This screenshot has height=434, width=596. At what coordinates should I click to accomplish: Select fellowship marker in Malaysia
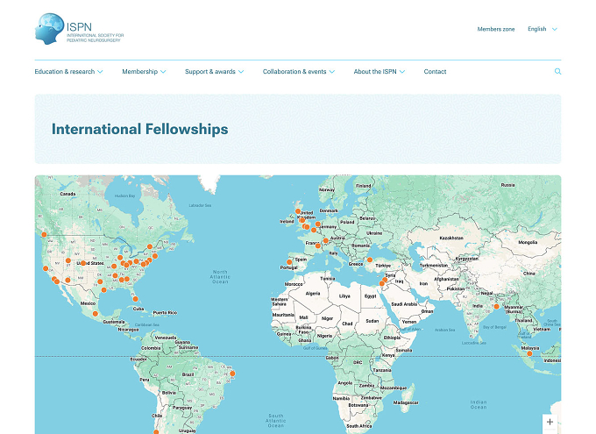pyautogui.click(x=529, y=353)
